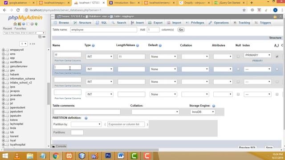285x160 pixels.
Task: Click Table comments input field
Action: coord(87,112)
